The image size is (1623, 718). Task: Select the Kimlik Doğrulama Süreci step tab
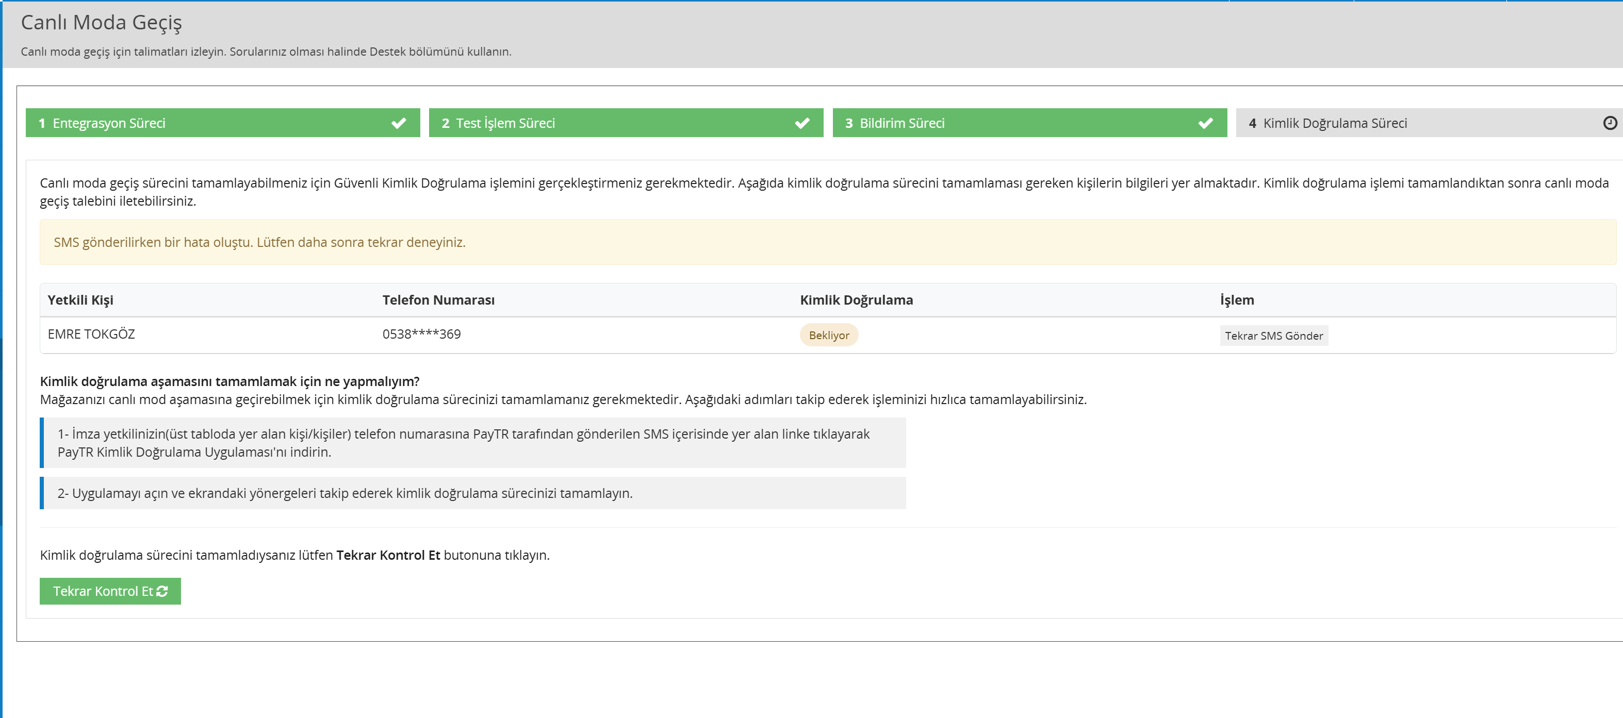[1429, 123]
